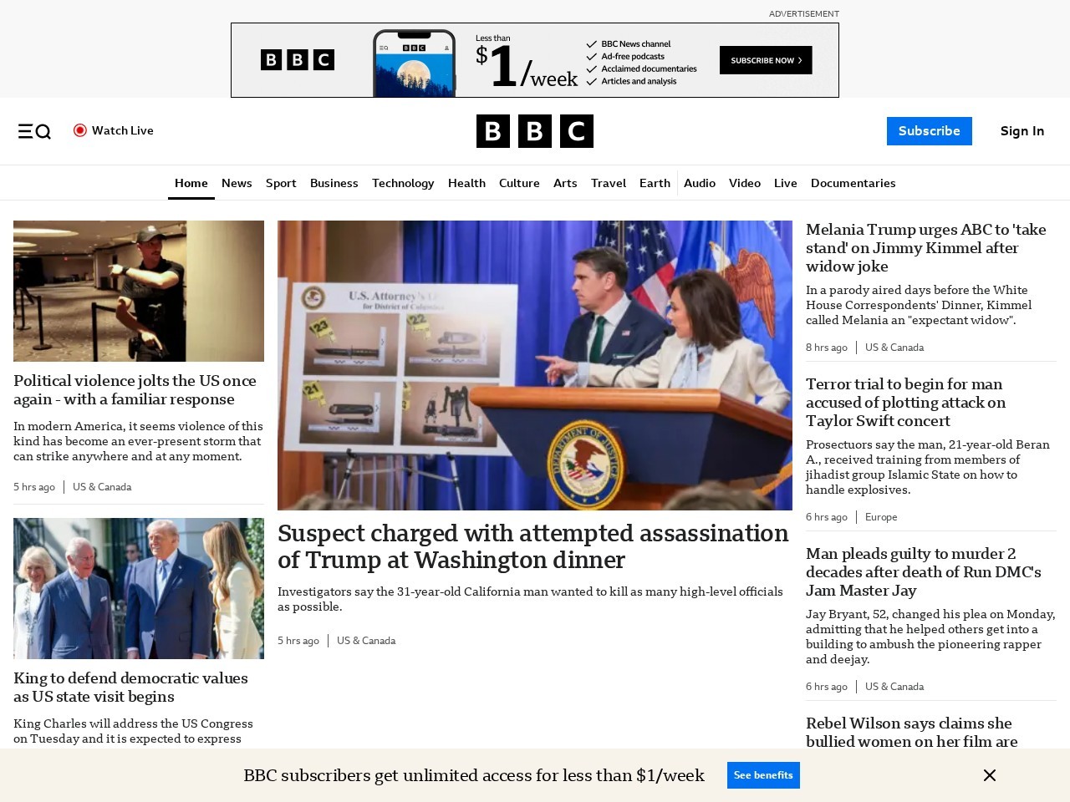Select the Home tab
The height and width of the screenshot is (802, 1070).
point(191,183)
